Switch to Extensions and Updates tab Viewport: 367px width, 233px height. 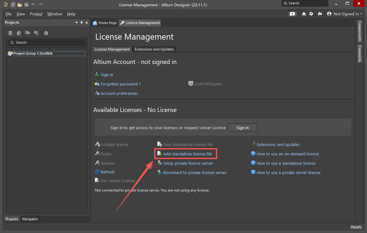click(154, 49)
